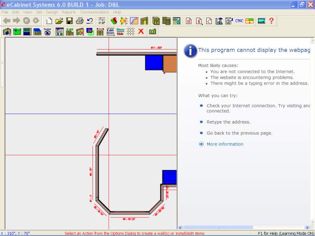315x236 pixels.
Task: Click the measure and building upload icon
Action: [219, 21]
